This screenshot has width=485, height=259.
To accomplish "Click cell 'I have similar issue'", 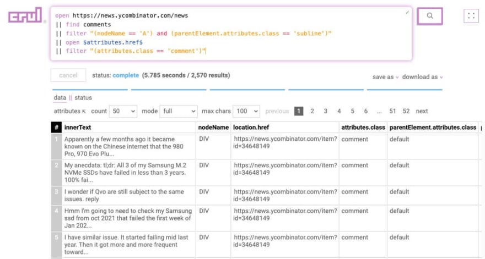I will click(128, 245).
